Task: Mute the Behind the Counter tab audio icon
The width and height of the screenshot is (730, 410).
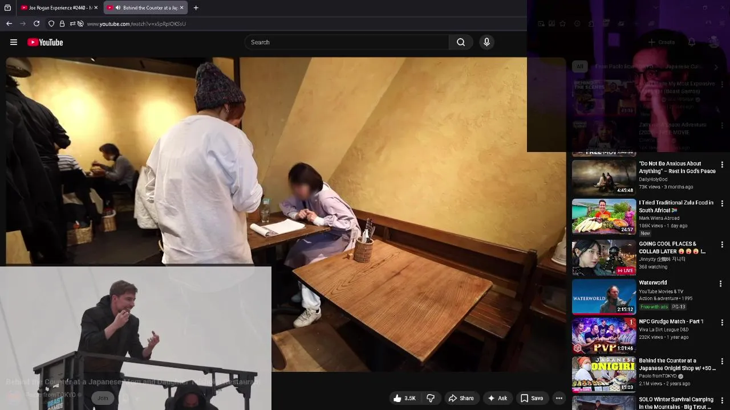Action: [x=117, y=8]
